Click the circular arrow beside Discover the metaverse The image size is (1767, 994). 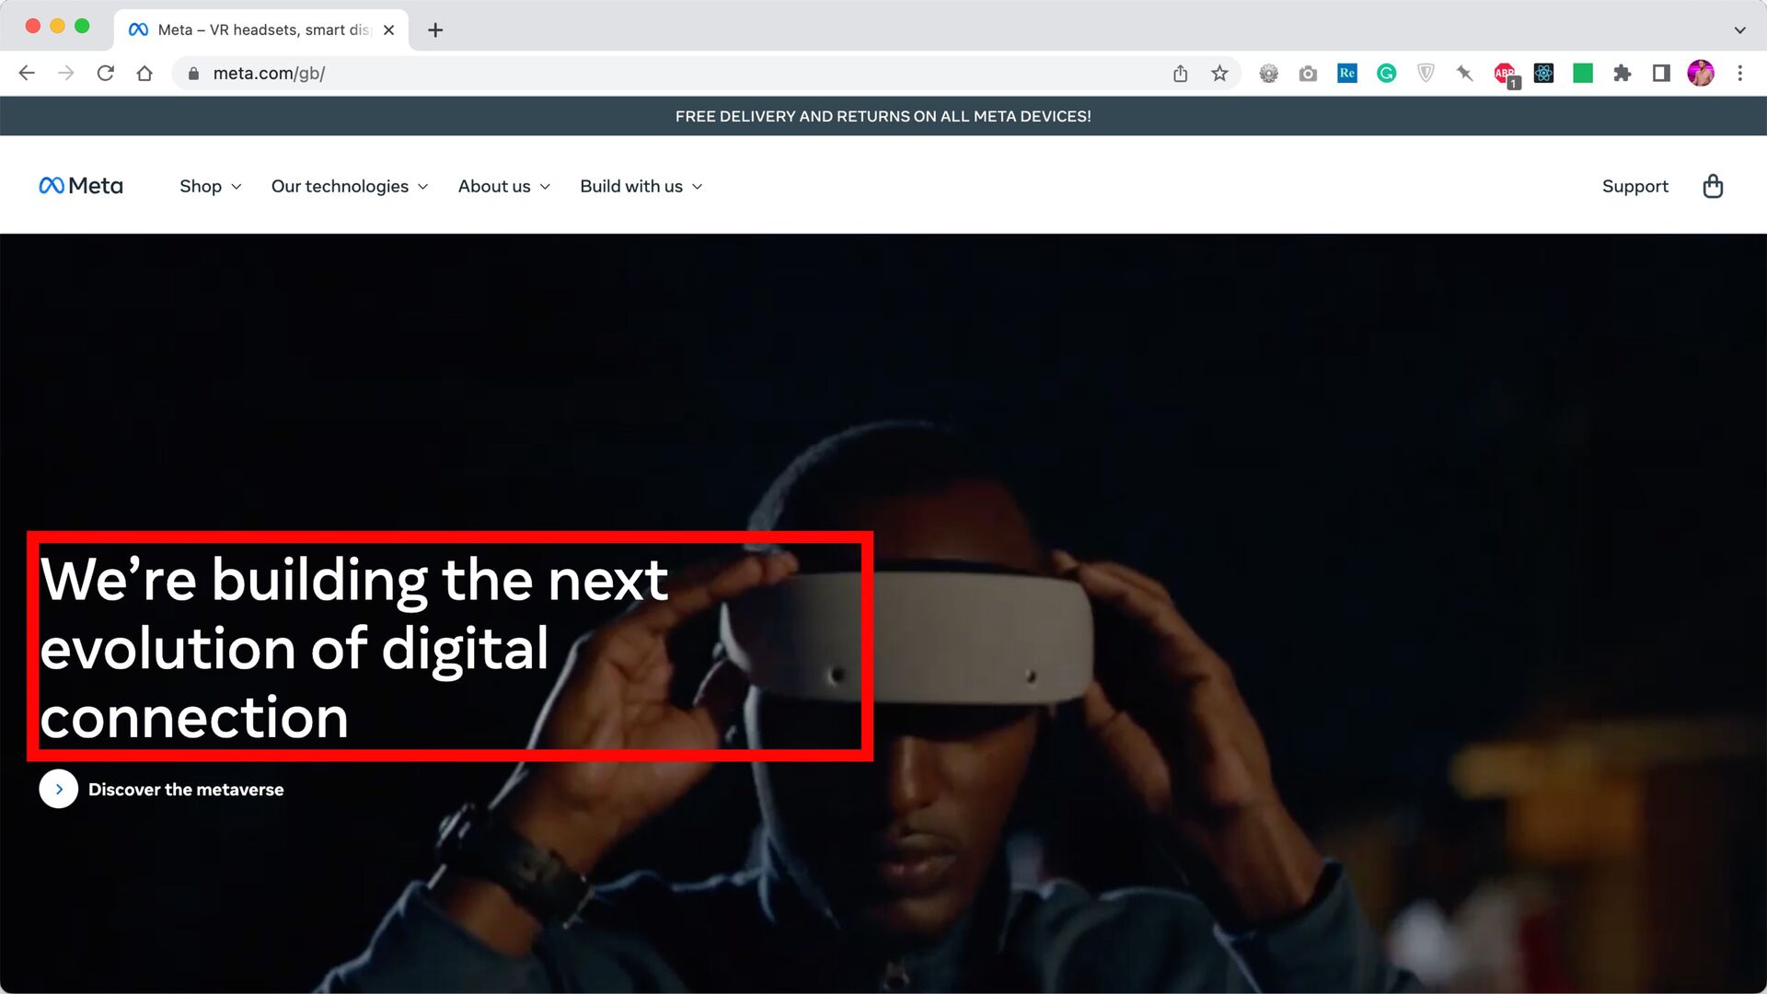(x=59, y=789)
